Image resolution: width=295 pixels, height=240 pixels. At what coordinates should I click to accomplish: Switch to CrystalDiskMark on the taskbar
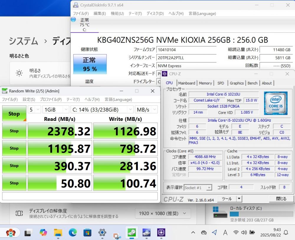[x=132, y=233]
